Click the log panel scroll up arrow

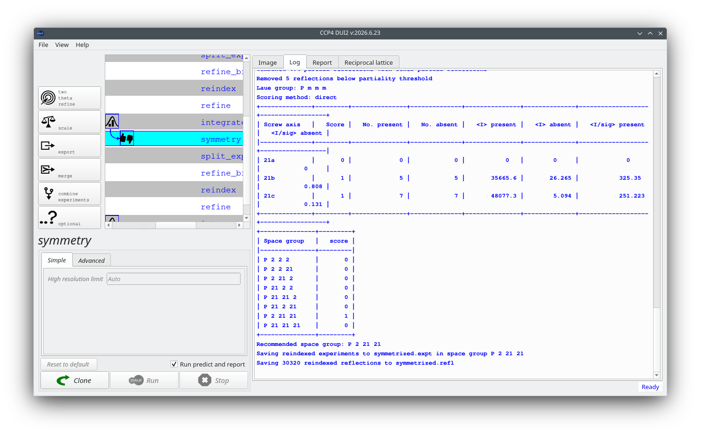click(657, 74)
